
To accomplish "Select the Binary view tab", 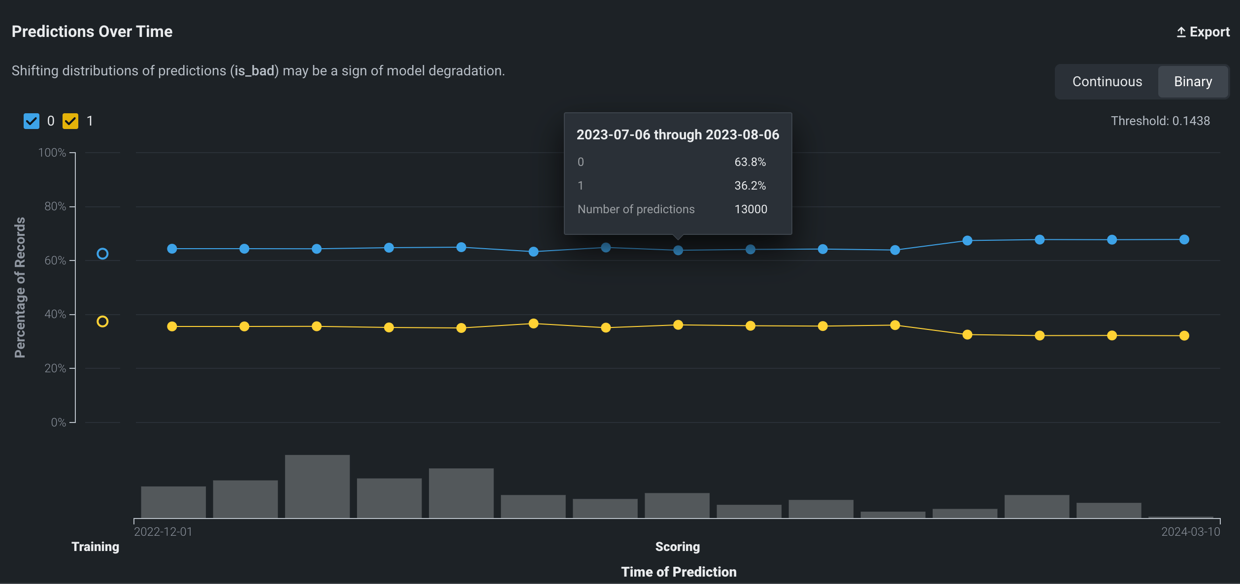I will (x=1192, y=82).
